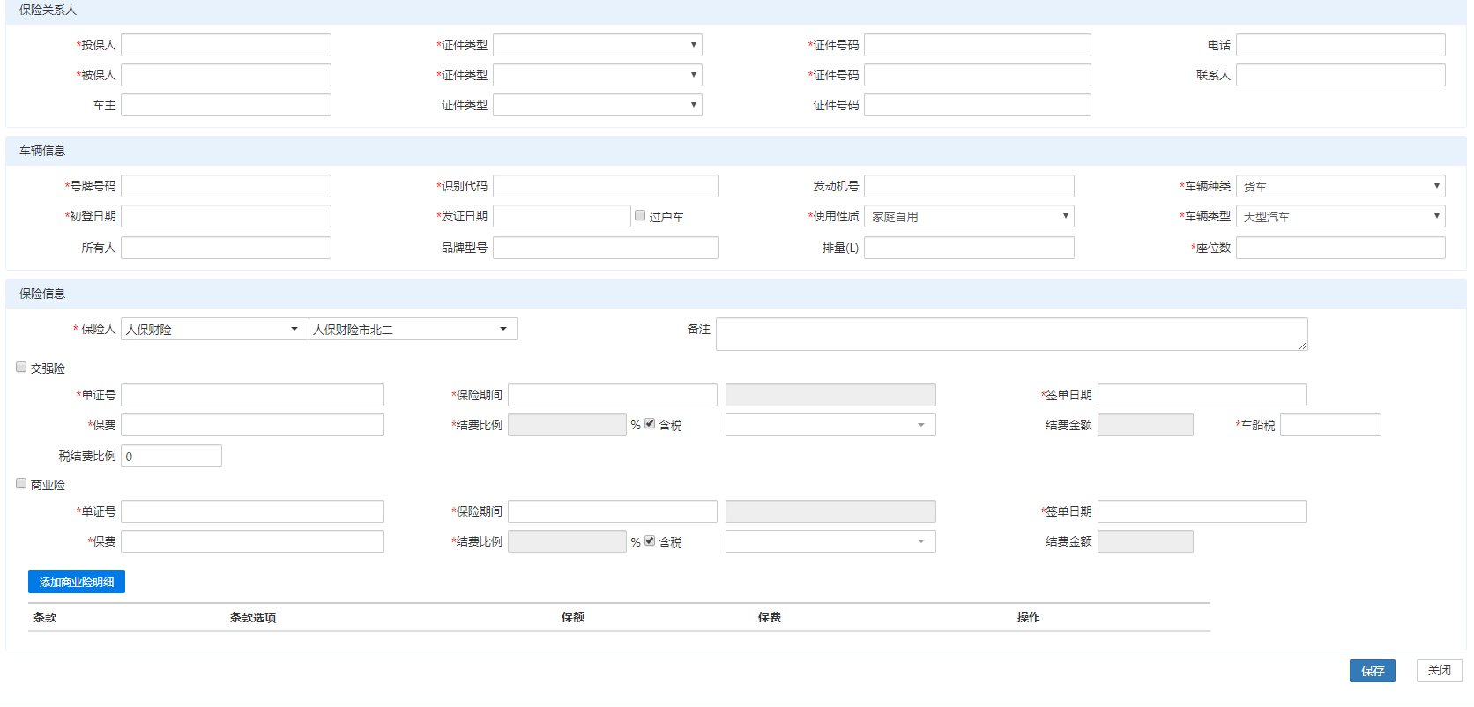1474x707 pixels.
Task: Enable the 交强险 section checkbox
Action: pyautogui.click(x=21, y=367)
